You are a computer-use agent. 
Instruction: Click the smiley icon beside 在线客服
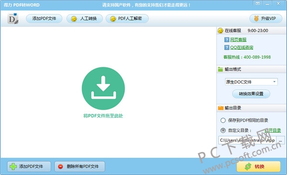pyautogui.click(x=221, y=31)
